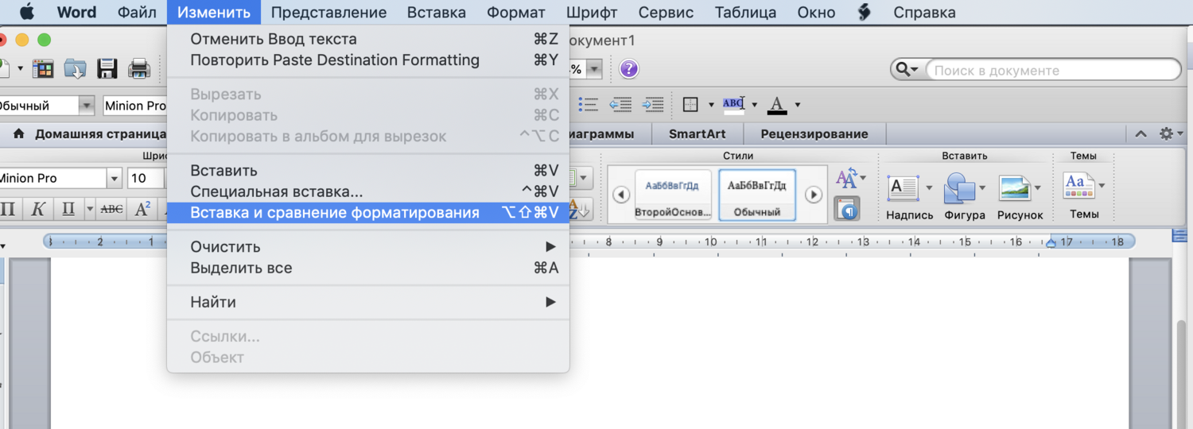
Task: Toggle italic K button
Action: coord(37,210)
